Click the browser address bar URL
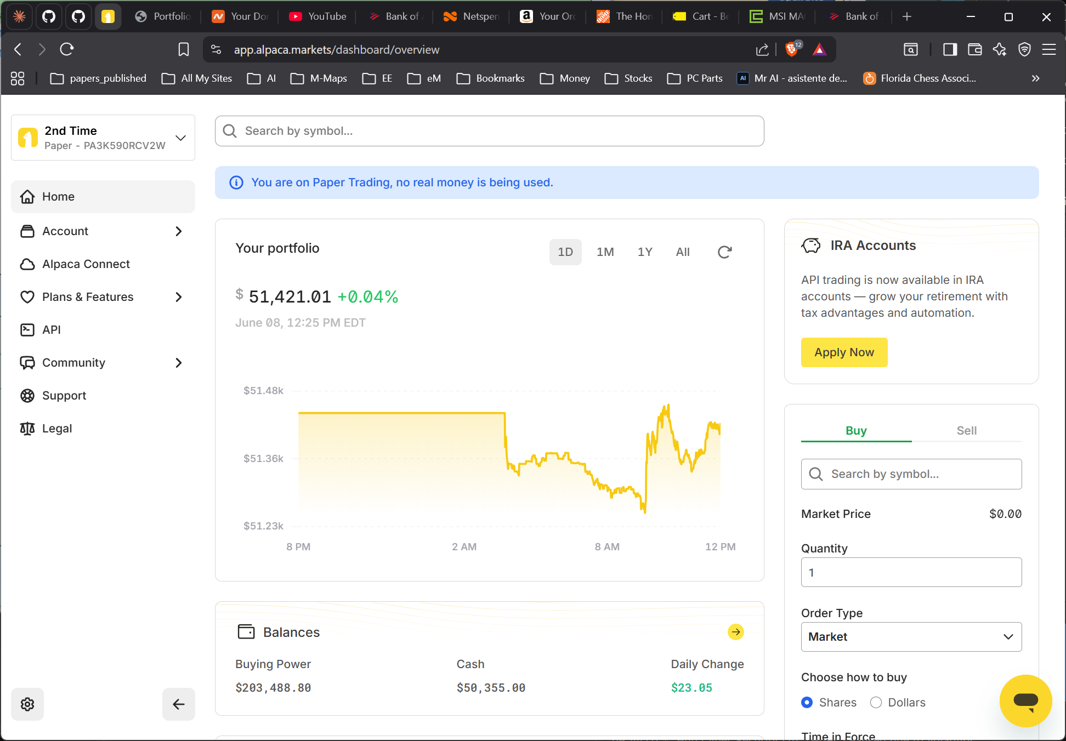This screenshot has width=1066, height=741. (x=336, y=50)
